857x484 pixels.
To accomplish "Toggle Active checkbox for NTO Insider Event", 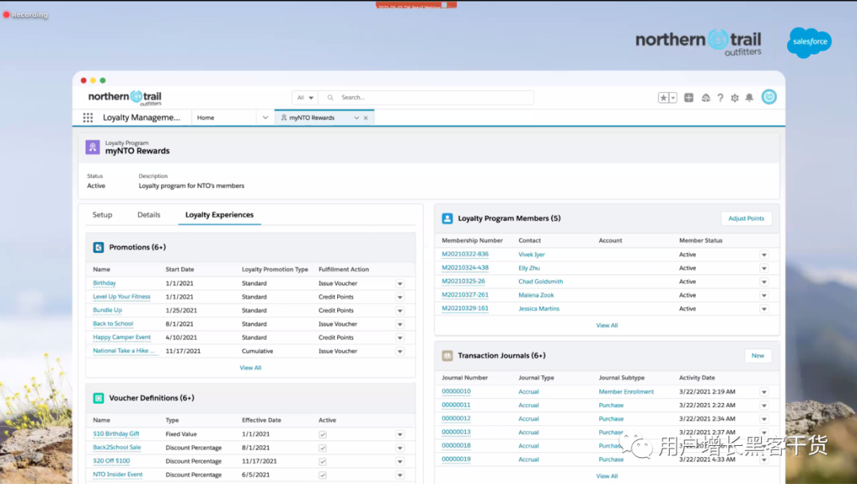I will click(322, 475).
